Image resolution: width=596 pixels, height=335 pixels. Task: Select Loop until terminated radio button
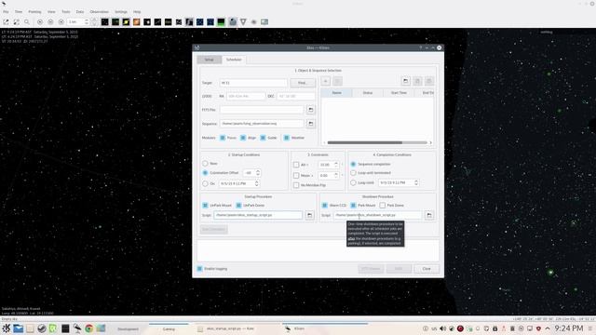pos(353,173)
